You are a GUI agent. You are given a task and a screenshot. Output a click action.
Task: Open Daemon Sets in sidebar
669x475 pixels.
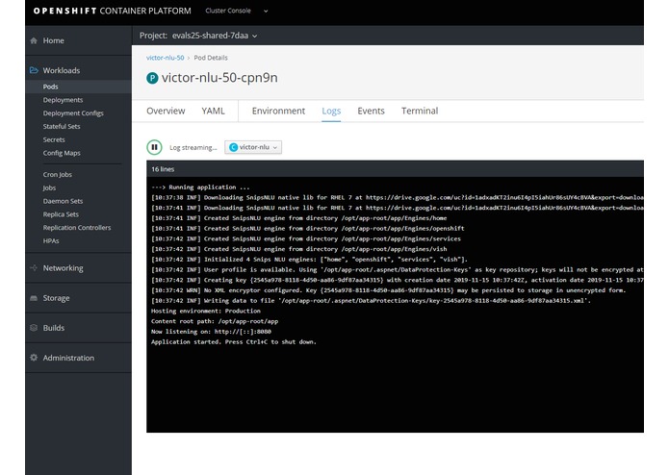[x=63, y=201]
